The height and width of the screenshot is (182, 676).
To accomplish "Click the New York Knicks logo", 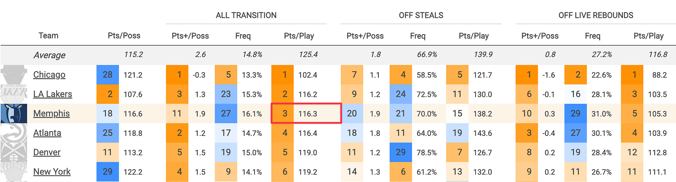I will pyautogui.click(x=14, y=171).
